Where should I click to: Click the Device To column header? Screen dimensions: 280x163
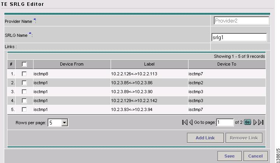[227, 64]
